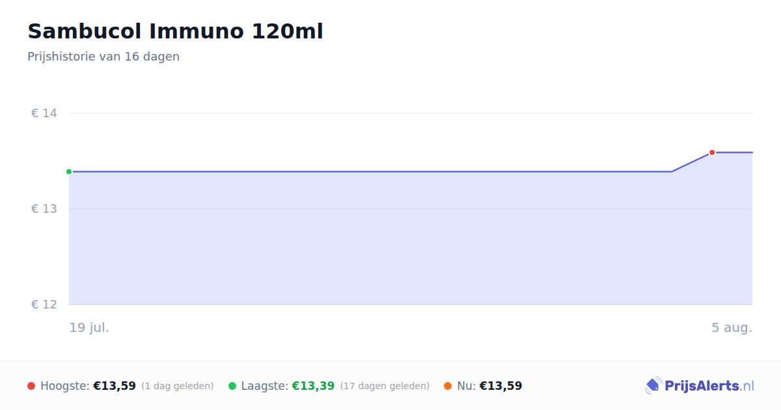Click the 17 dagen geleden note

click(x=385, y=386)
